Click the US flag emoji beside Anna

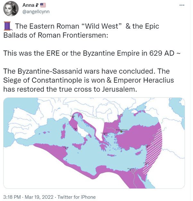[x=44, y=5]
